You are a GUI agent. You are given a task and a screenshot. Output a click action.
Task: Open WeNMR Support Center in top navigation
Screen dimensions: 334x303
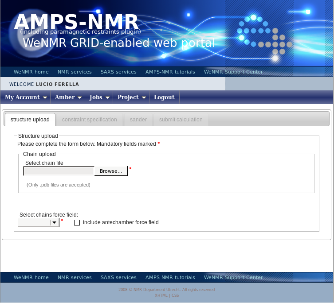coord(233,72)
